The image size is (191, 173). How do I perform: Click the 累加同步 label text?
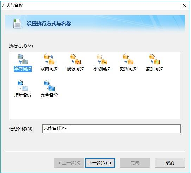[x=154, y=69]
